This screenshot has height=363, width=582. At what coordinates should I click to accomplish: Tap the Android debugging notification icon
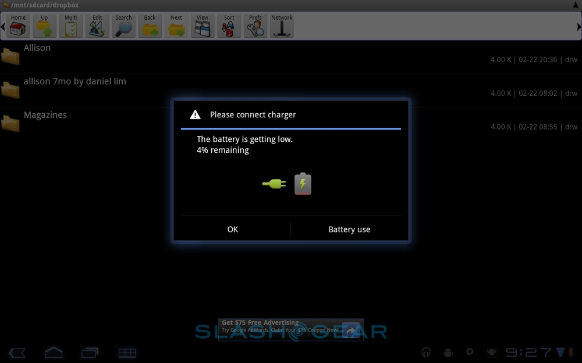448,353
